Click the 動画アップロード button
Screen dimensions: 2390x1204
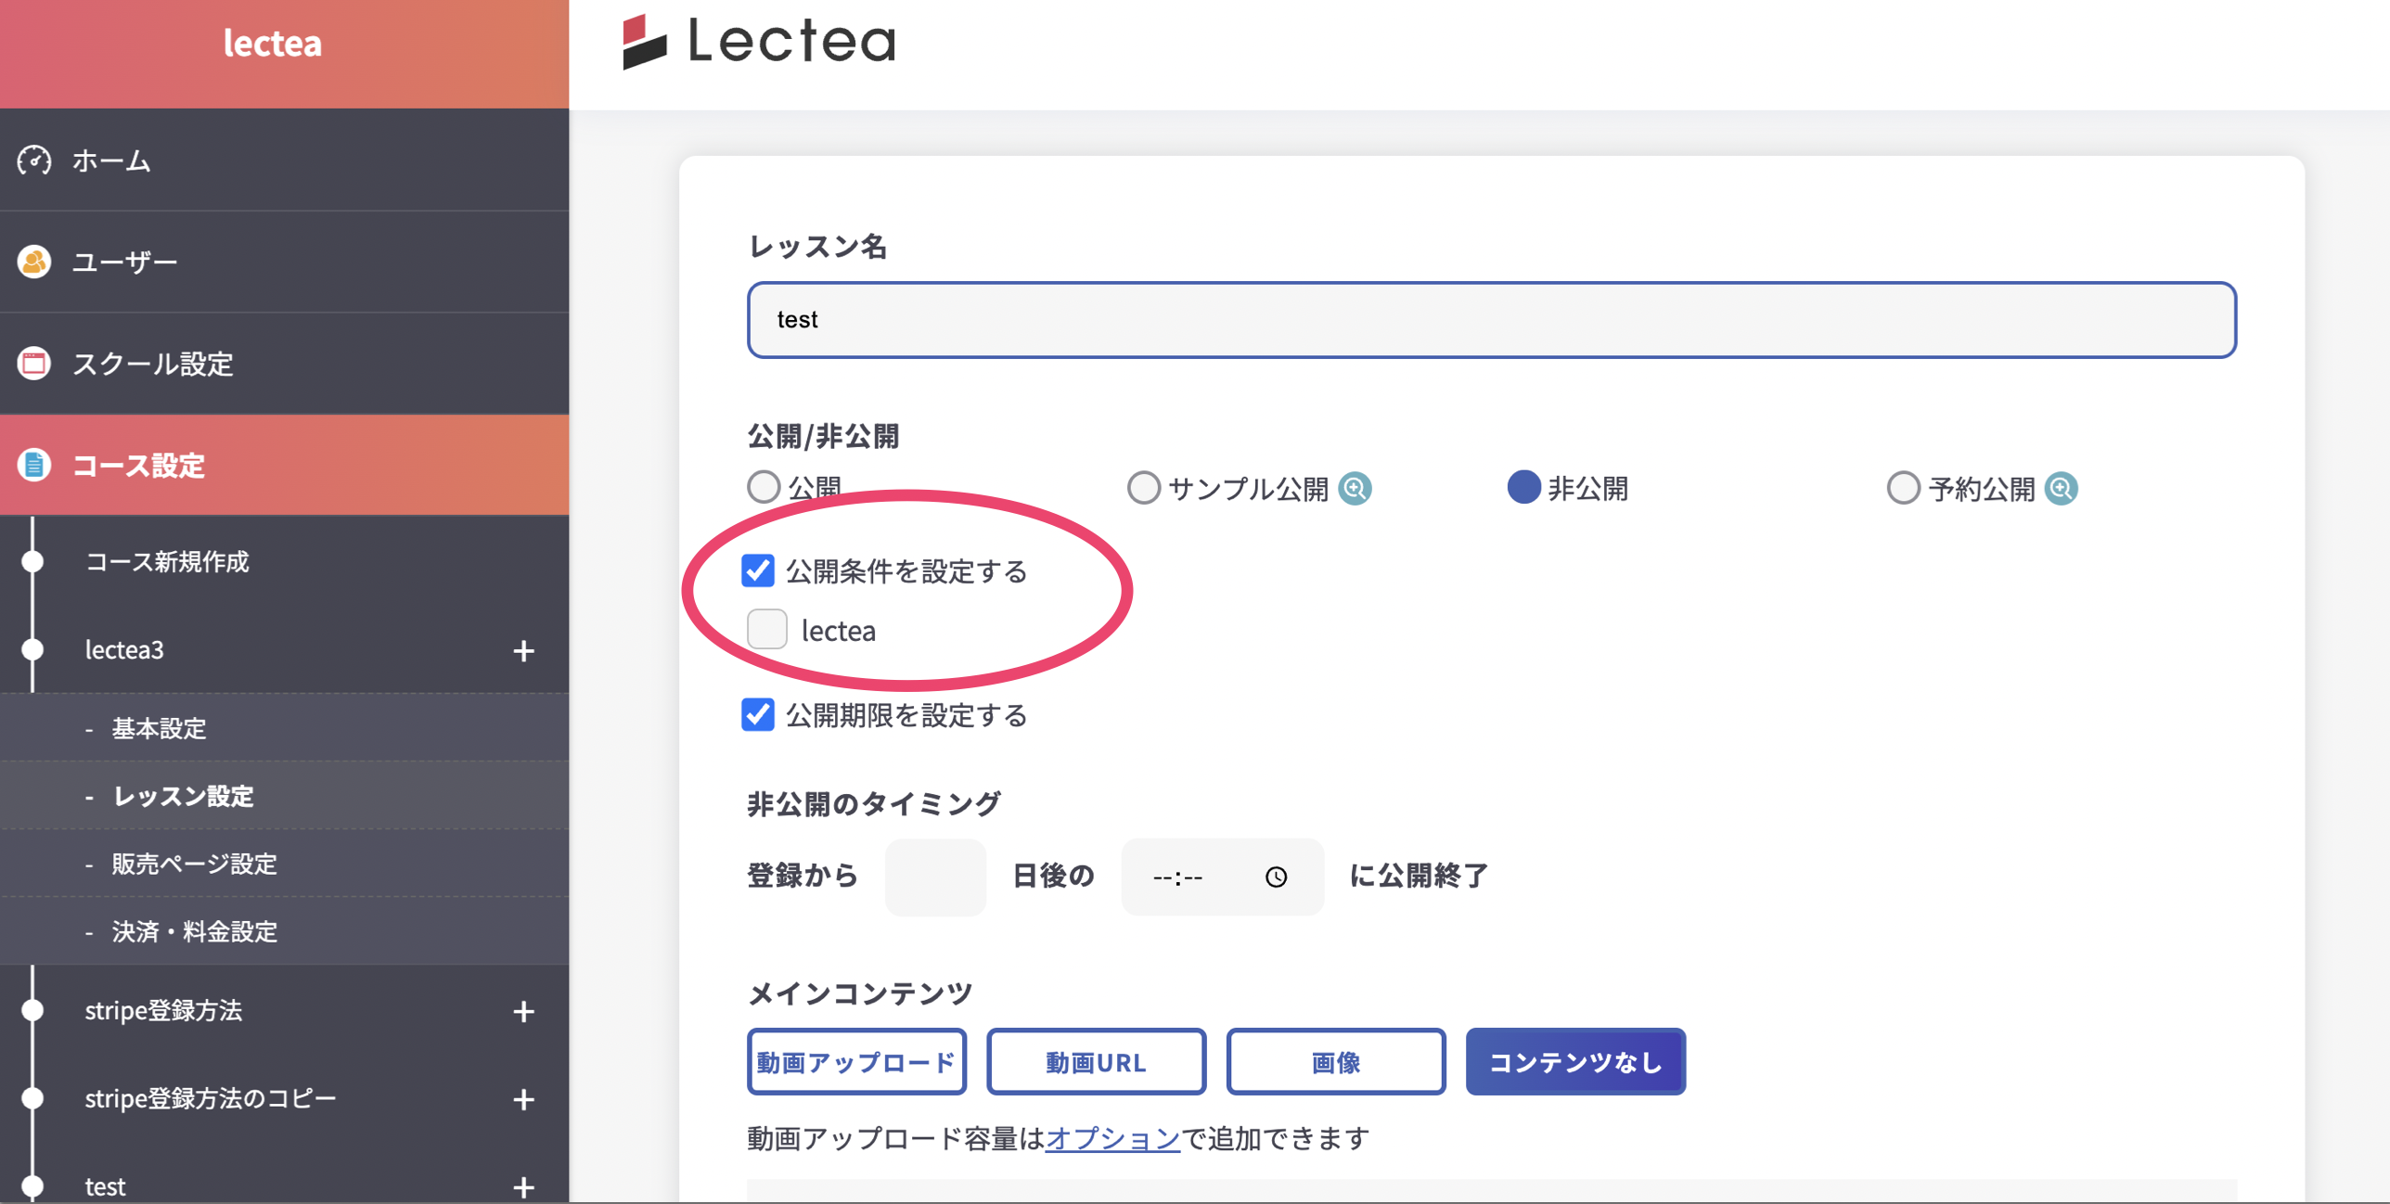tap(855, 1062)
